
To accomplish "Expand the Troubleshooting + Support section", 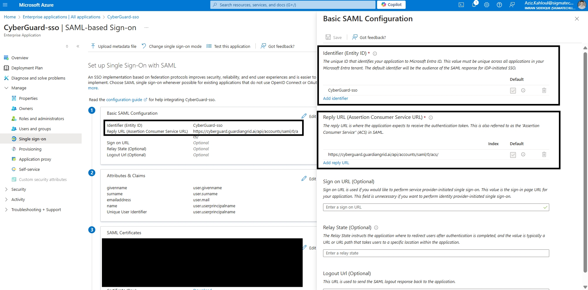I will (x=6, y=210).
